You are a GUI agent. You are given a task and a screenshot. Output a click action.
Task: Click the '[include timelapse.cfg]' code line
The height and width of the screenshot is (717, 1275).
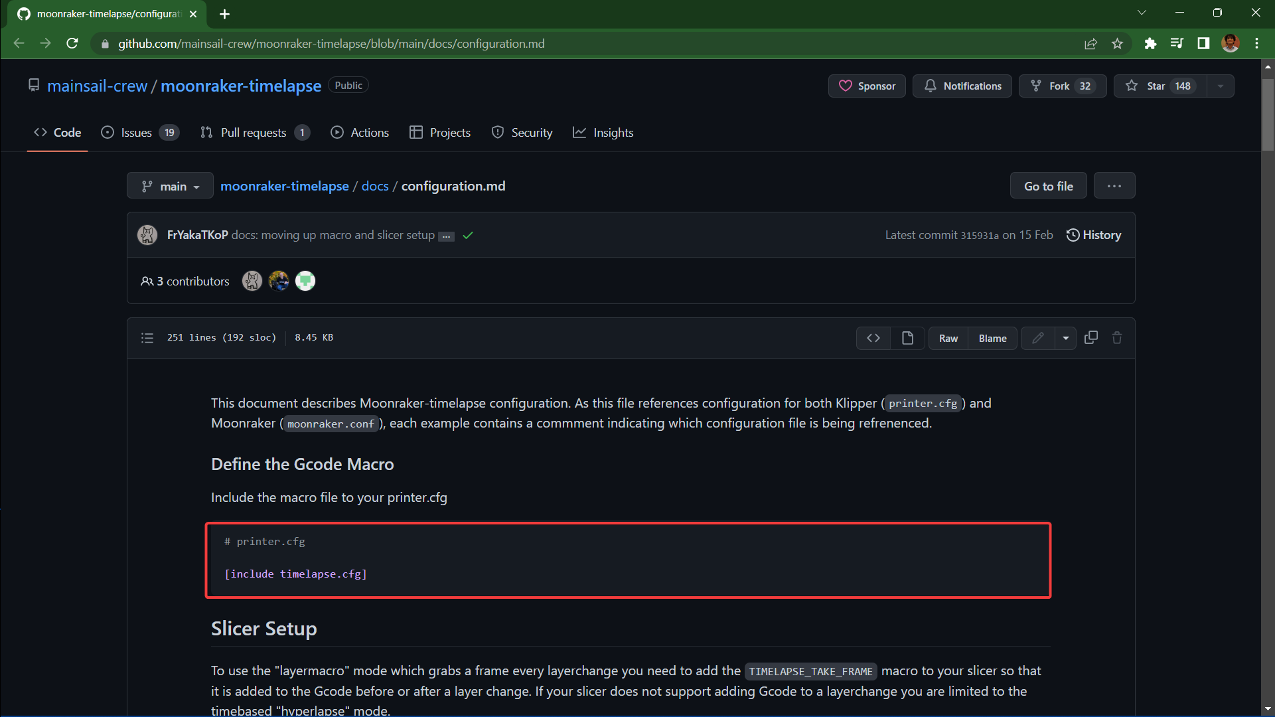[295, 574]
